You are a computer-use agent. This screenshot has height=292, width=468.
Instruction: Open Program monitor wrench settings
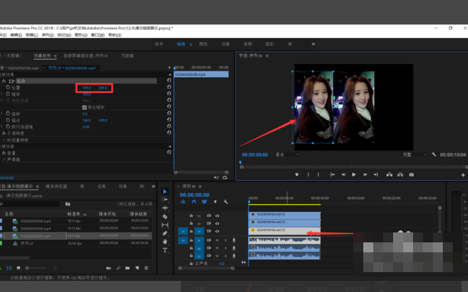point(433,154)
